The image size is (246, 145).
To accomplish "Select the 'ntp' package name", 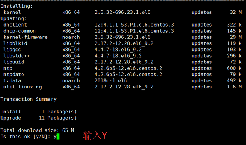I will (8, 68).
